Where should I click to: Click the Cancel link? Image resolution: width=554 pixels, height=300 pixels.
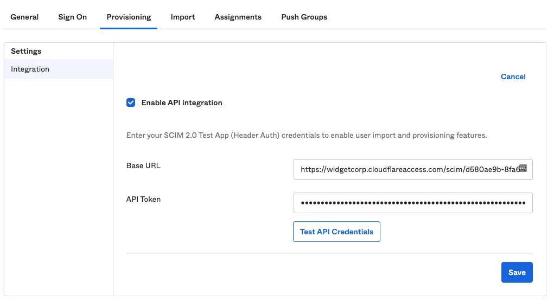513,76
